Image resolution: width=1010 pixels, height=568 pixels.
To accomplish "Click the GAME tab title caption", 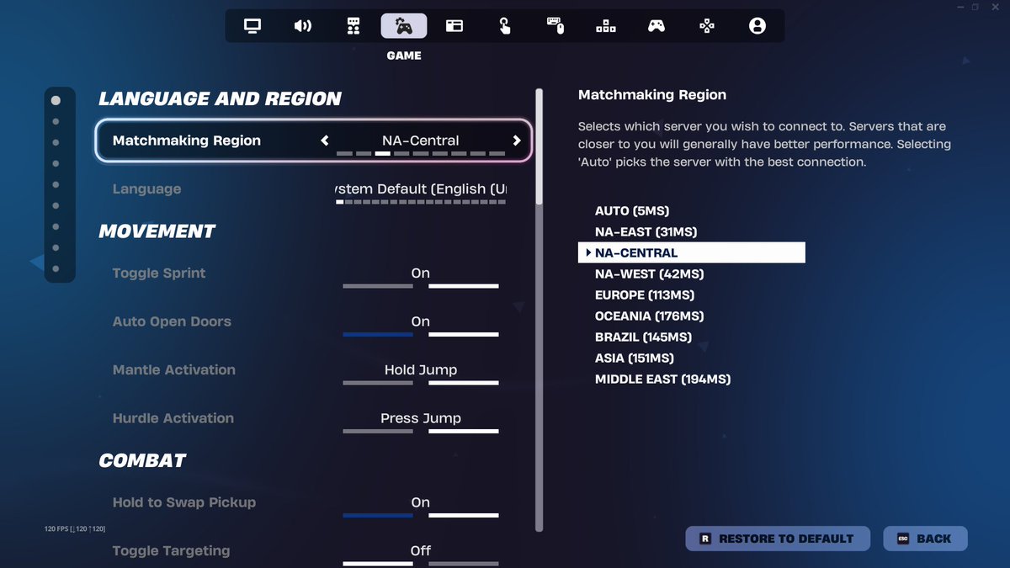I will pos(404,56).
